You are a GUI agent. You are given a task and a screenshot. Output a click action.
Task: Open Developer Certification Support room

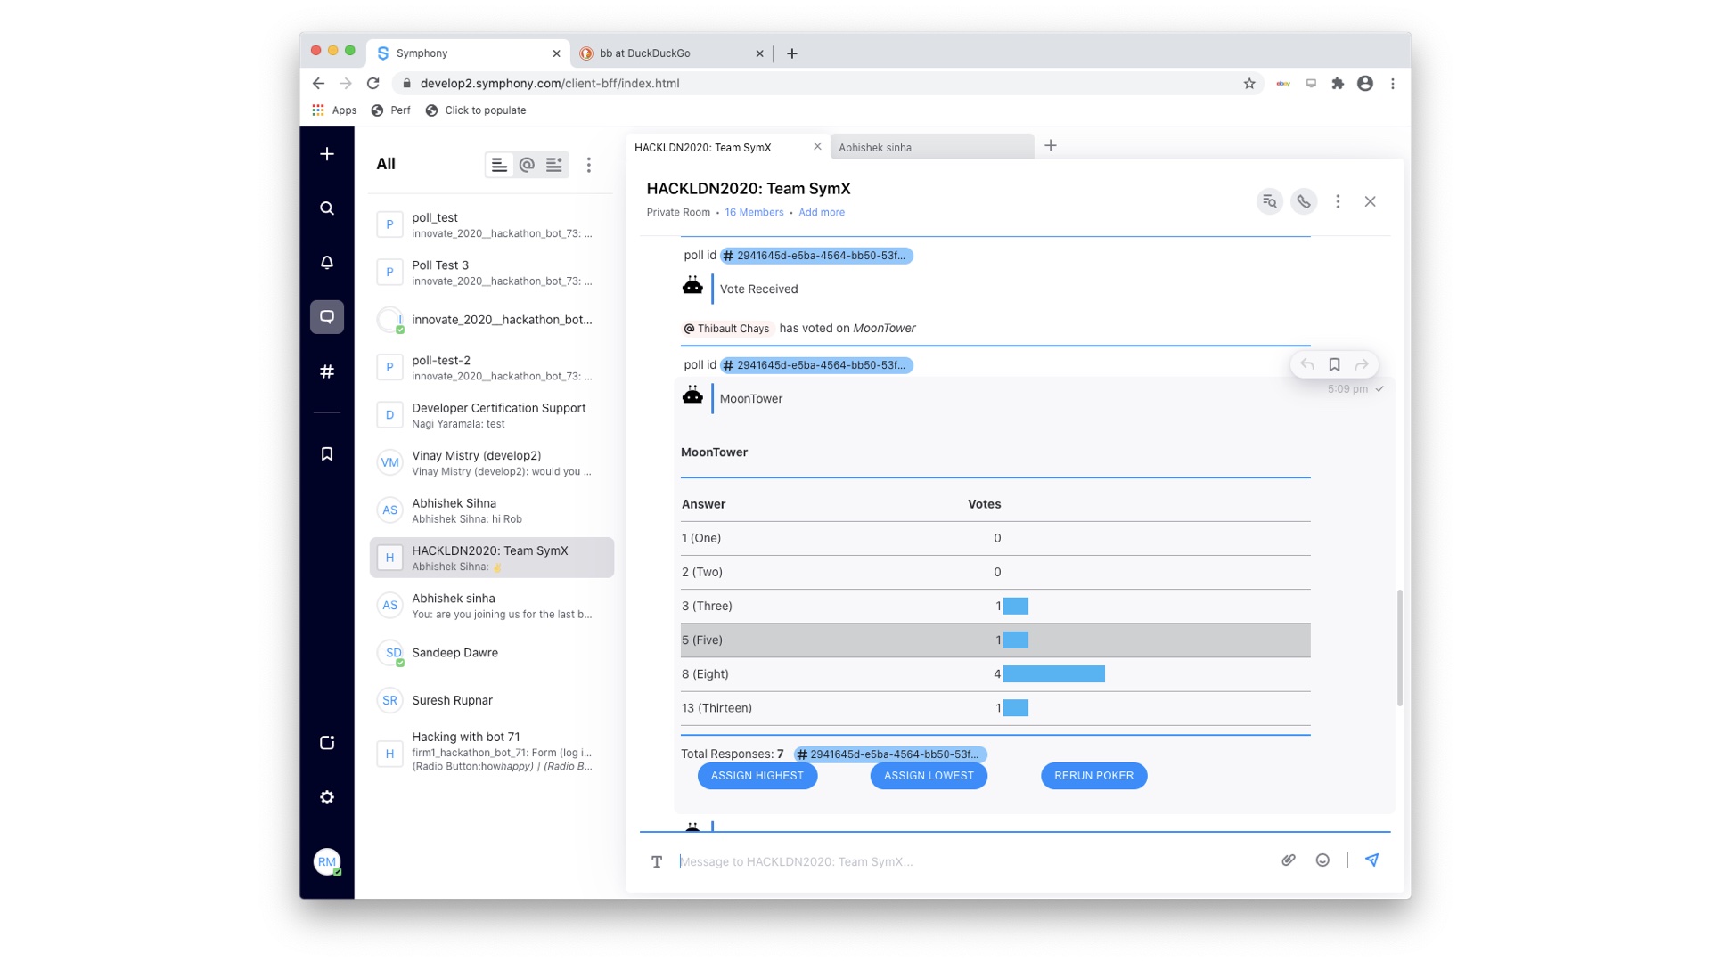click(x=492, y=415)
